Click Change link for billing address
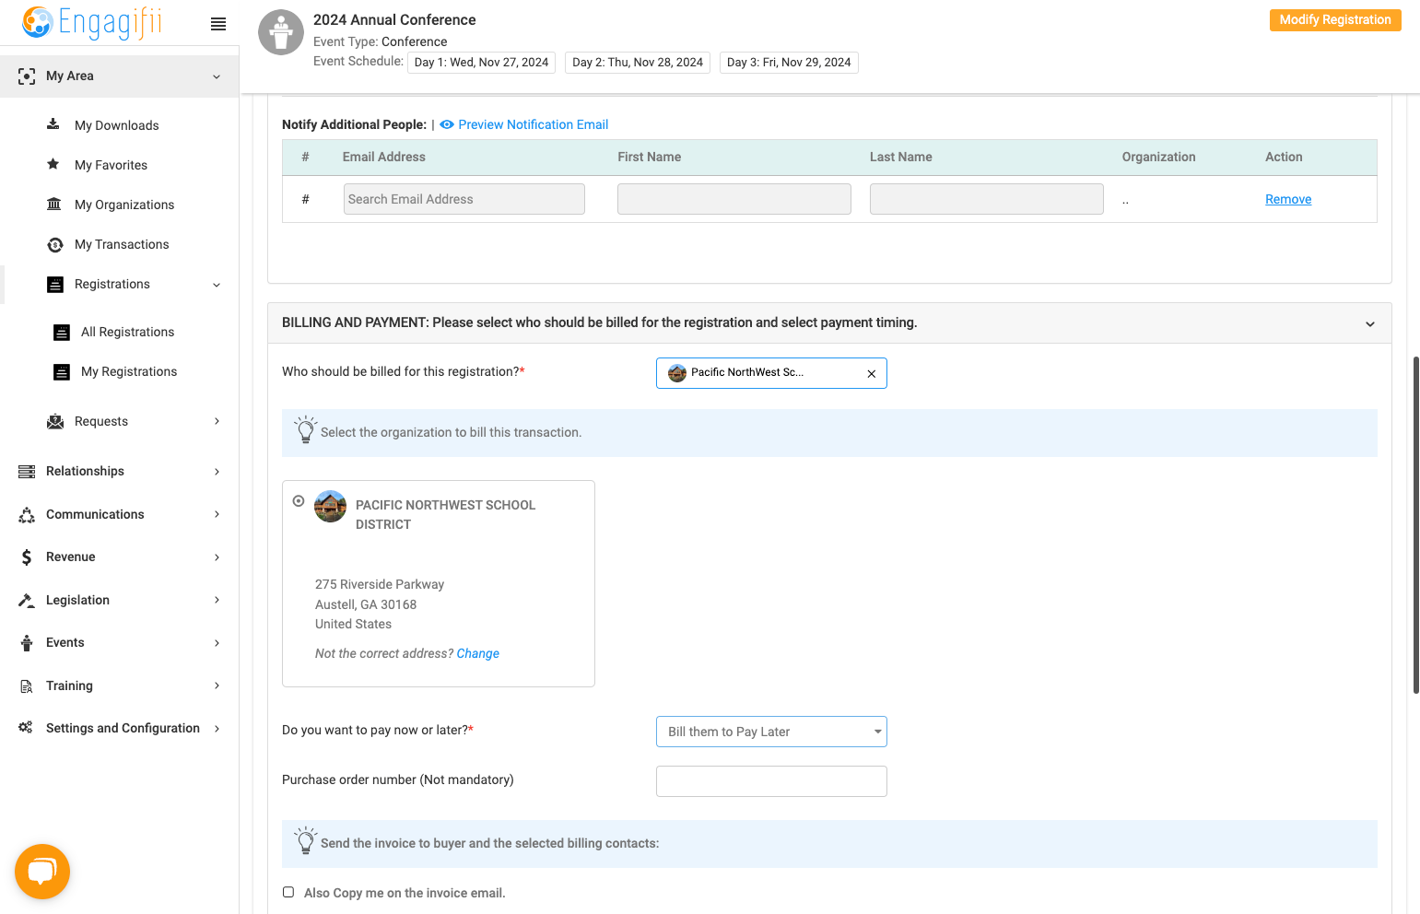Screen dimensions: 1420x914 (x=478, y=653)
